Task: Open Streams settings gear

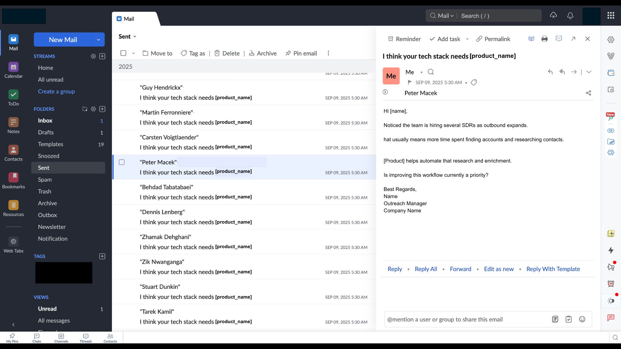Action: [93, 56]
